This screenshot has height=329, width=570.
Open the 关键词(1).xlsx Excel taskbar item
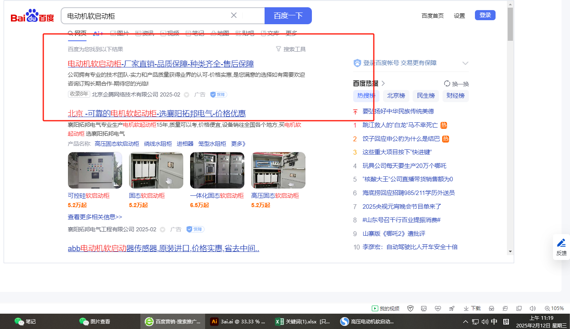303,322
